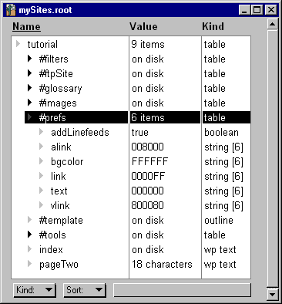Click the triangle beside #template
Viewport: 282px width, 304px height.
click(30, 220)
